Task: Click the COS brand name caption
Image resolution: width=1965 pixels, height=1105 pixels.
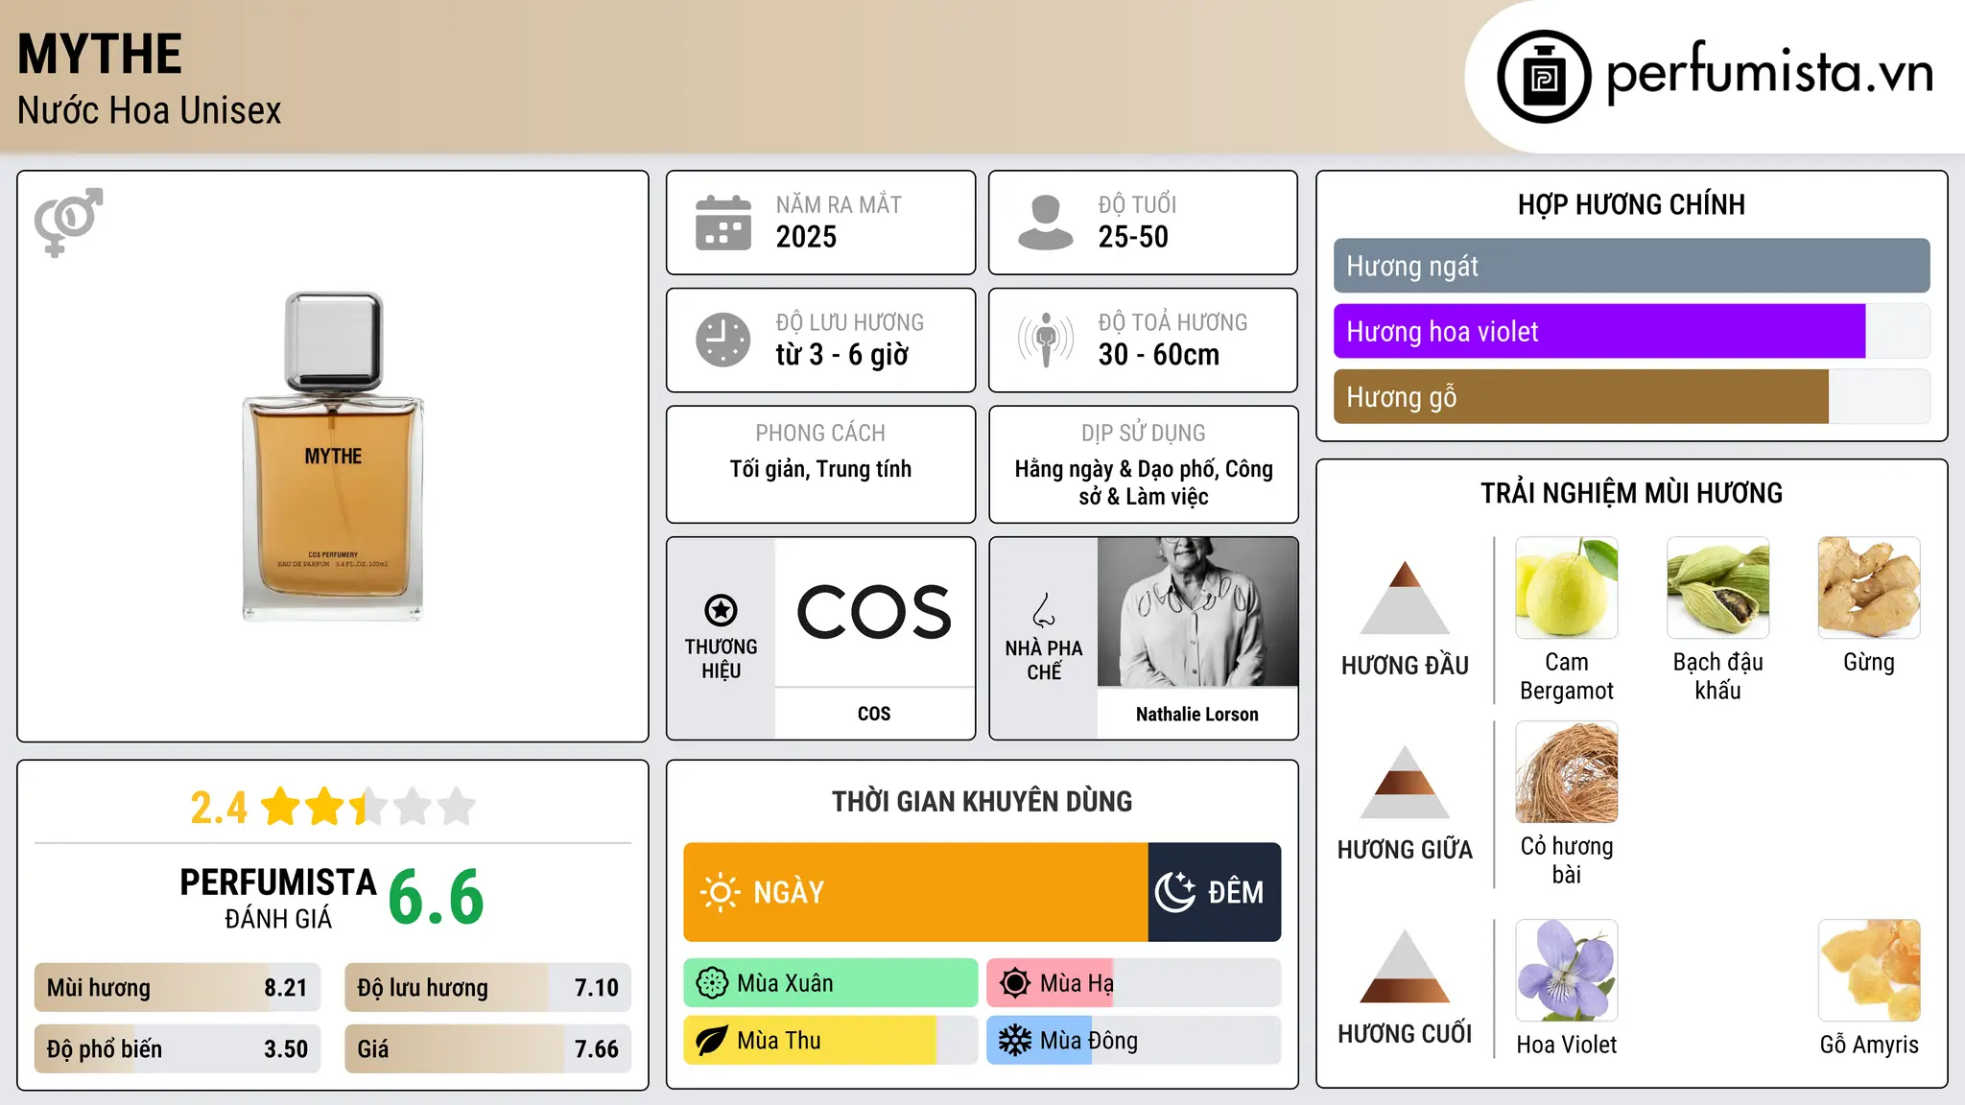Action: [x=874, y=714]
